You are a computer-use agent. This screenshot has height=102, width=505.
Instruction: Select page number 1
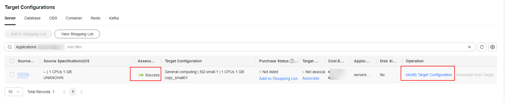point(73,92)
